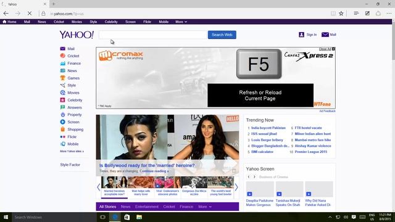This screenshot has height=222, width=395.
Task: Open 'India boycott Pakistan' trending link
Action: point(268,128)
